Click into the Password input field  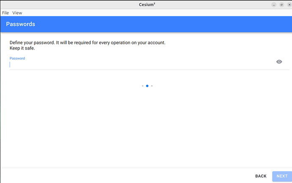coord(140,65)
